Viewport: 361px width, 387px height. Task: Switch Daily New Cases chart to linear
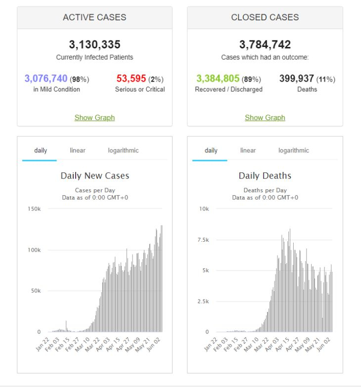pos(78,150)
